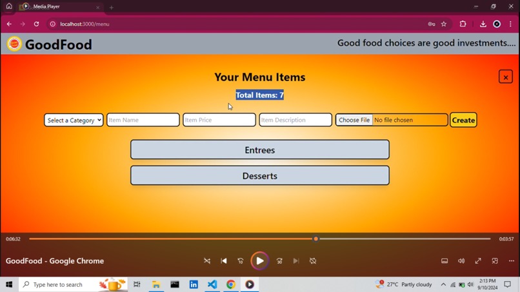The width and height of the screenshot is (520, 292).
Task: Click the Create button
Action: click(x=463, y=120)
